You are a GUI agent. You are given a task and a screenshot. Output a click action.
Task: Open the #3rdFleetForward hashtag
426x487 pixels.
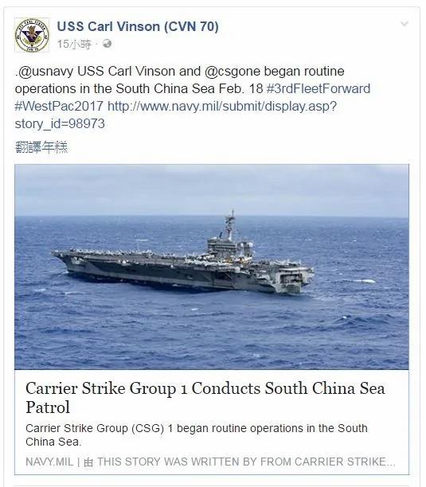[319, 89]
